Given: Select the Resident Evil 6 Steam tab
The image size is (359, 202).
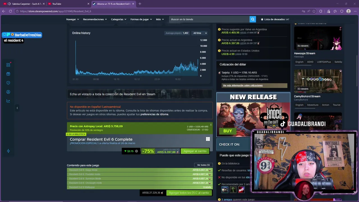Looking at the screenshot, I should [114, 4].
